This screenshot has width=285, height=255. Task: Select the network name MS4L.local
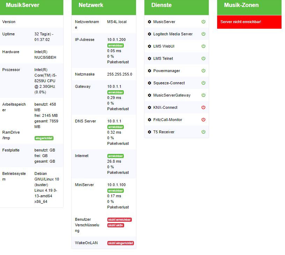pyautogui.click(x=117, y=22)
